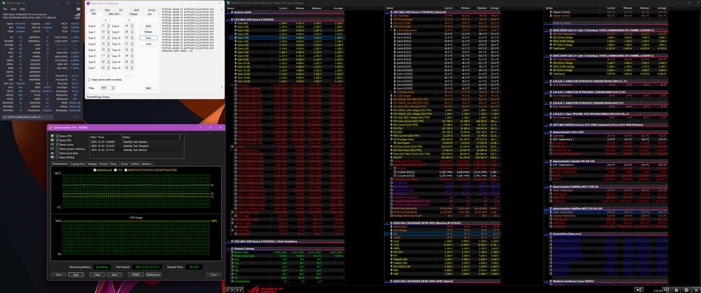Click the Stress system memory RAM icon

(x=52, y=149)
